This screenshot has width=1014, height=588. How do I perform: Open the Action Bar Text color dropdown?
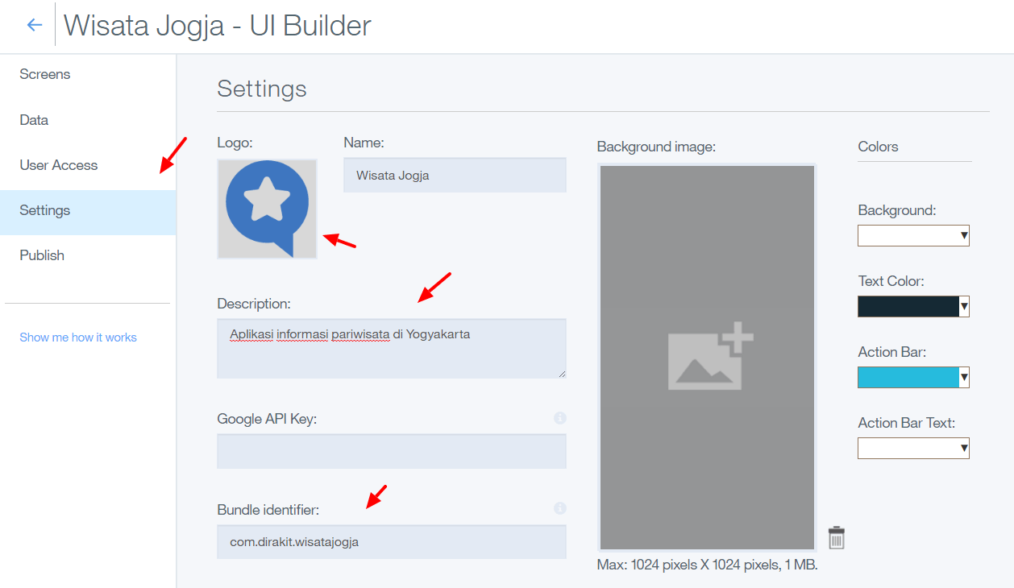(x=913, y=448)
